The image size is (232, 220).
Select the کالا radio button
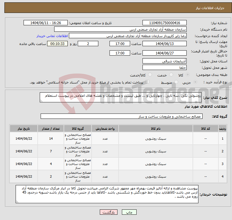[188, 75]
